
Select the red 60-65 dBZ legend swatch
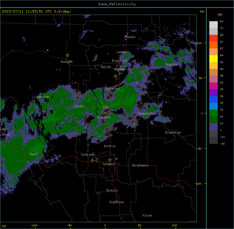click(213, 38)
